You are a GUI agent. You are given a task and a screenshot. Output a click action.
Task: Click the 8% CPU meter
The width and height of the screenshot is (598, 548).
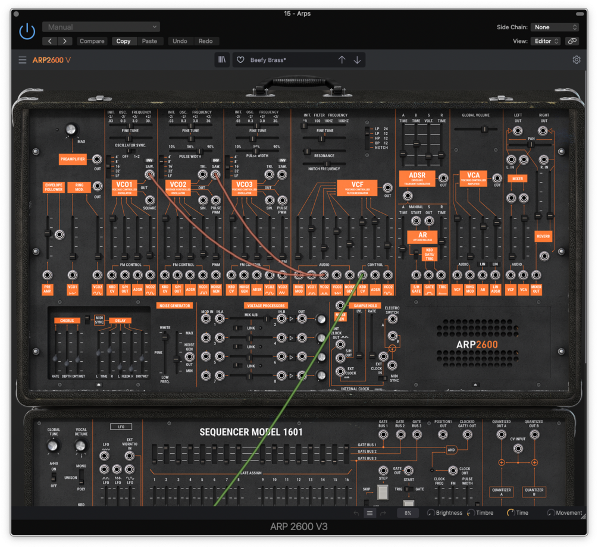(408, 513)
